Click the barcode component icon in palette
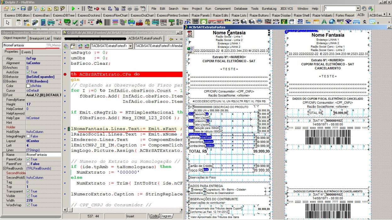This screenshot has width=392, height=220. coord(107,22)
